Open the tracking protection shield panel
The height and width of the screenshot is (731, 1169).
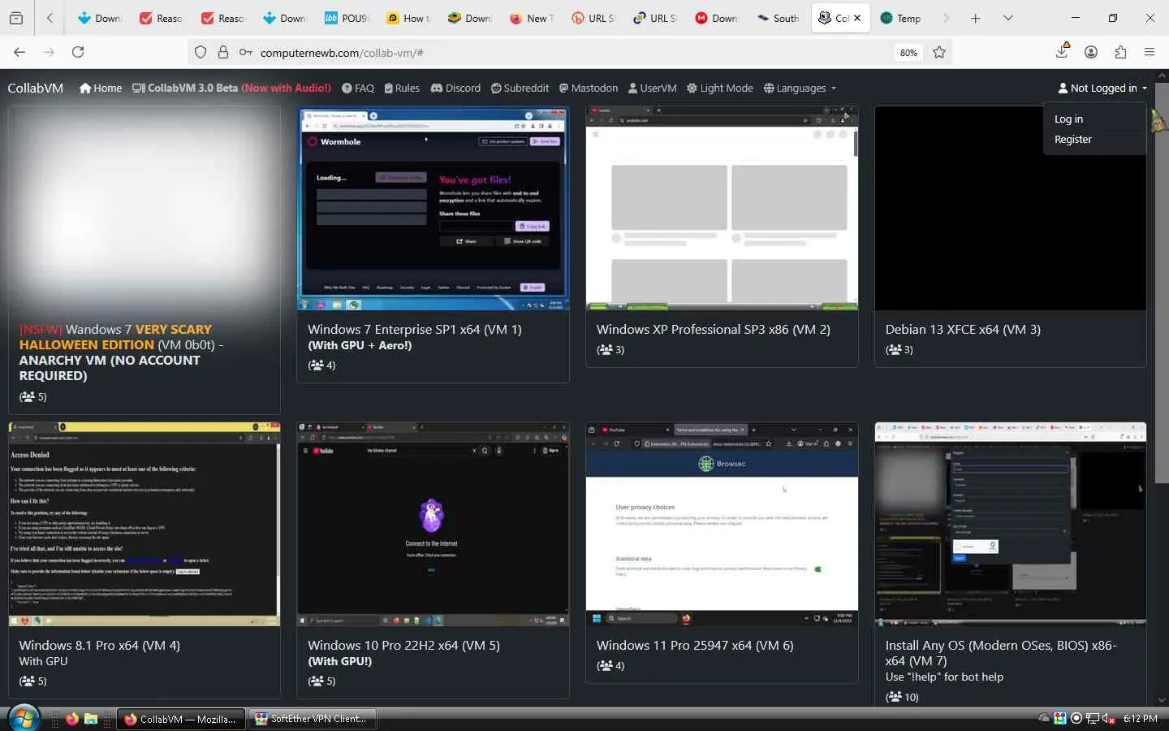[201, 52]
